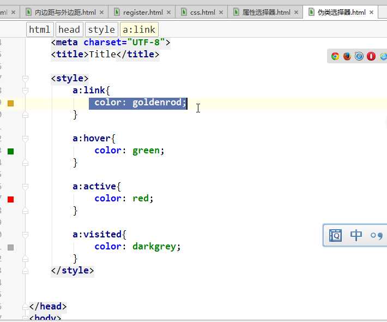
Task: Collapse the a:active rule fold marker
Action: (25, 186)
